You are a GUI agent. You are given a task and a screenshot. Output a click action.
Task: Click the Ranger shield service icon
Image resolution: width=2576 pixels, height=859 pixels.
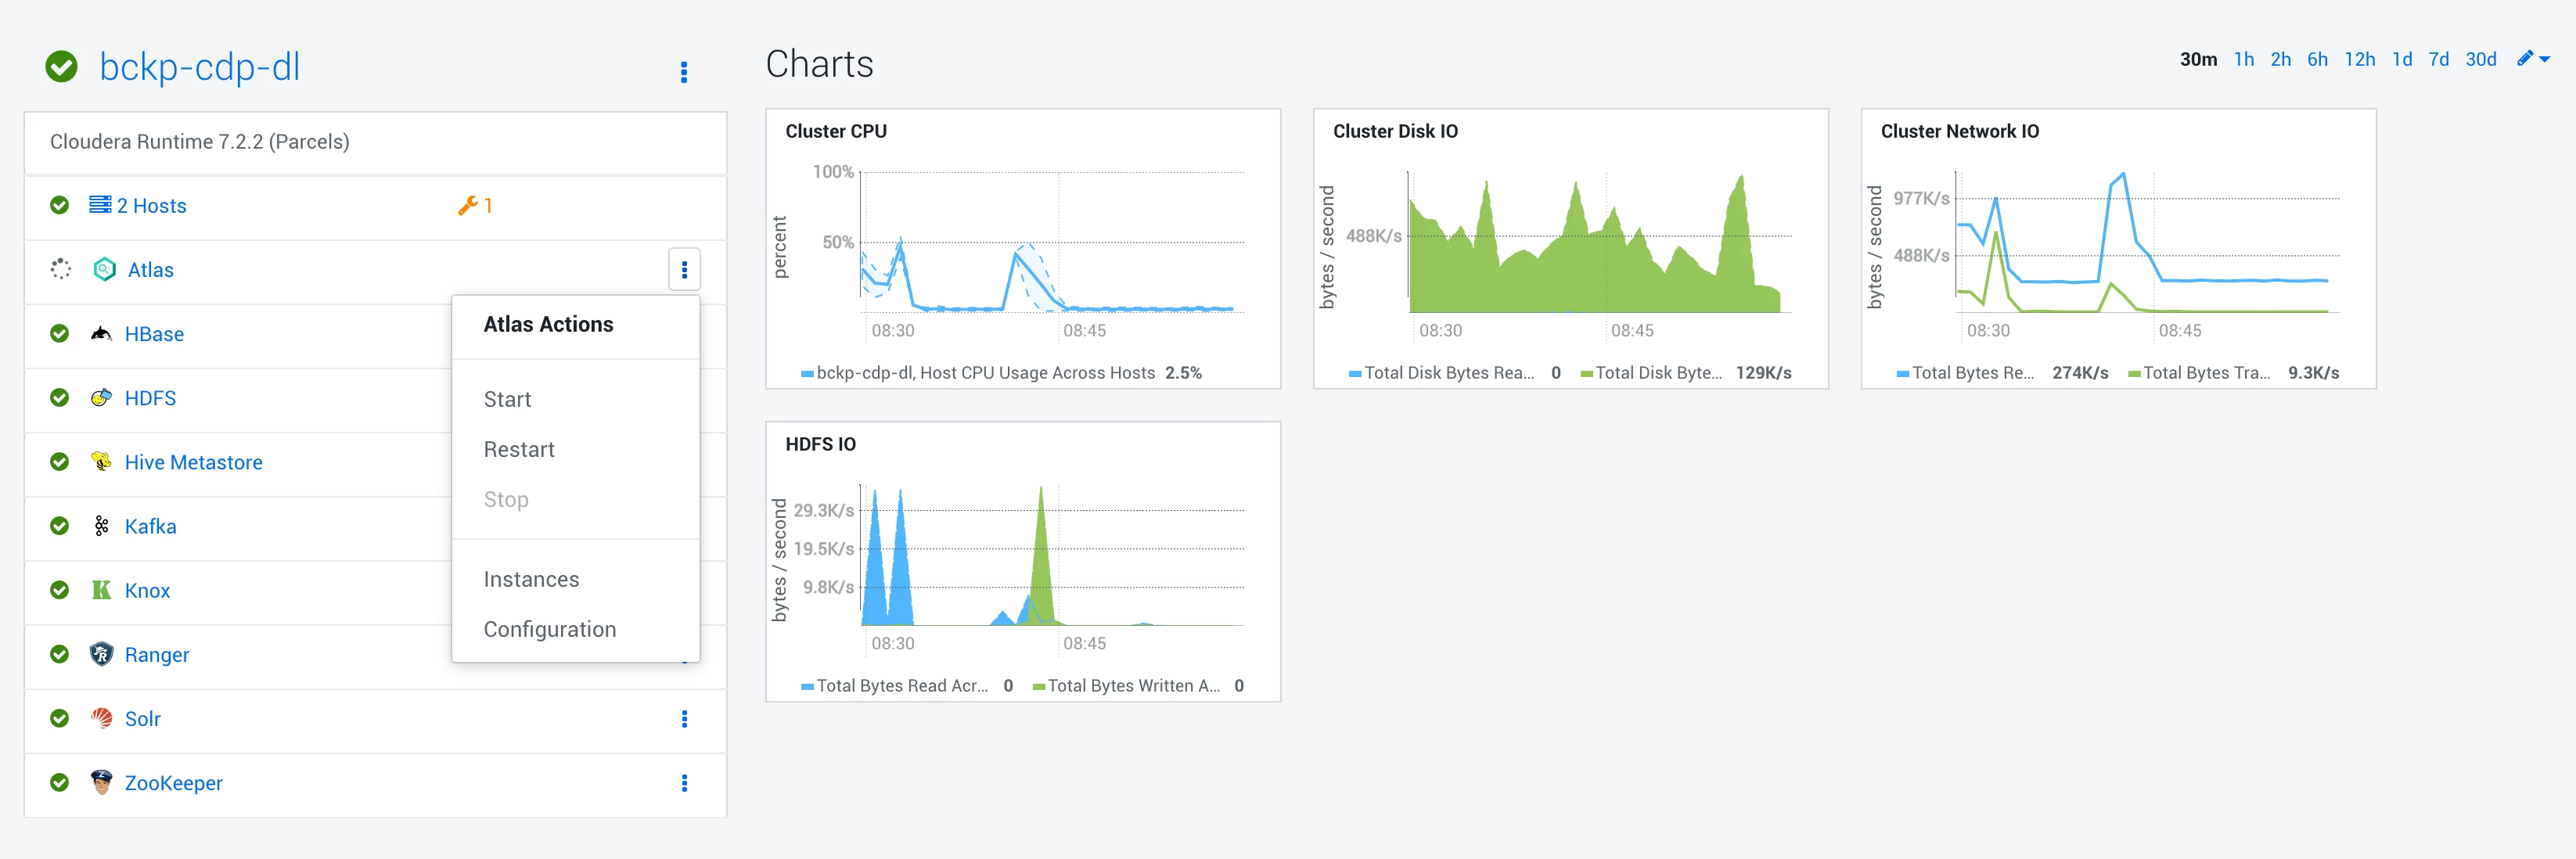pyautogui.click(x=101, y=654)
